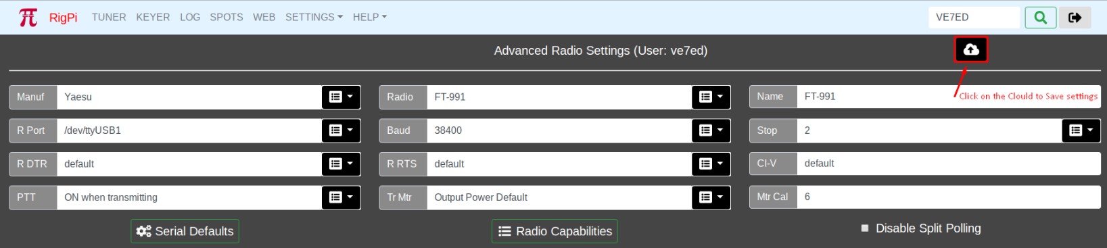Viewport: 1107px width, 248px height.
Task: Open the Baud rate list icon
Action: [x=711, y=130]
